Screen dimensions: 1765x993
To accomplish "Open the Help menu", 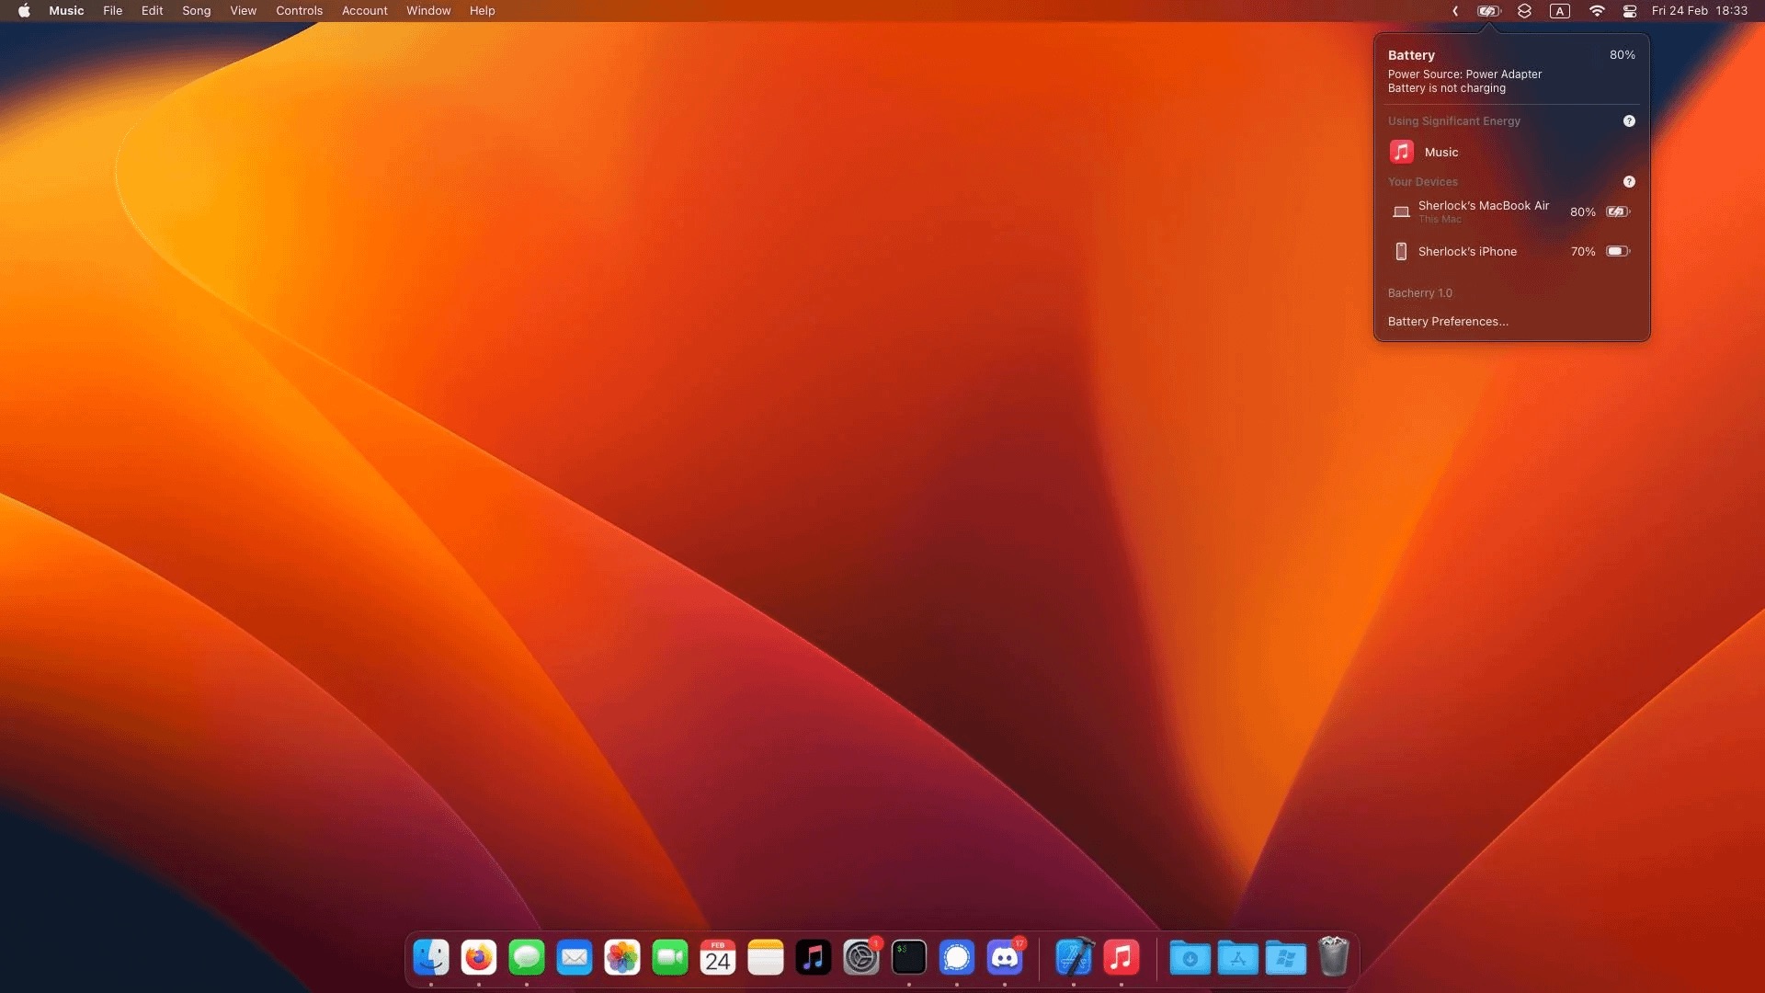I will point(482,11).
